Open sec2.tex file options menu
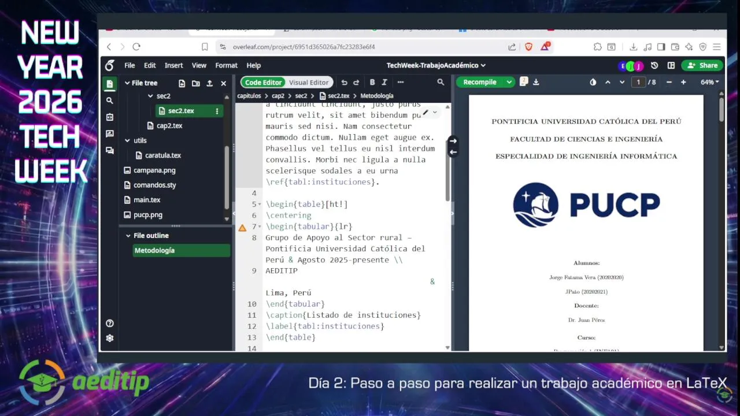 (217, 111)
